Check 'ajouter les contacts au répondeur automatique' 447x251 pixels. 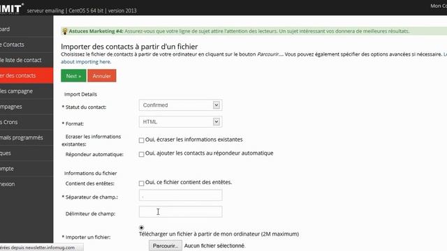click(141, 154)
